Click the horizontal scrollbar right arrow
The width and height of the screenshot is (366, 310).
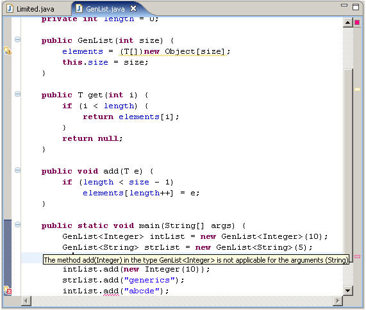click(338, 301)
